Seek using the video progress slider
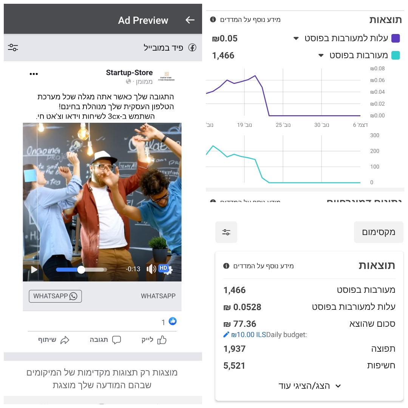The image size is (408, 408). [82, 270]
